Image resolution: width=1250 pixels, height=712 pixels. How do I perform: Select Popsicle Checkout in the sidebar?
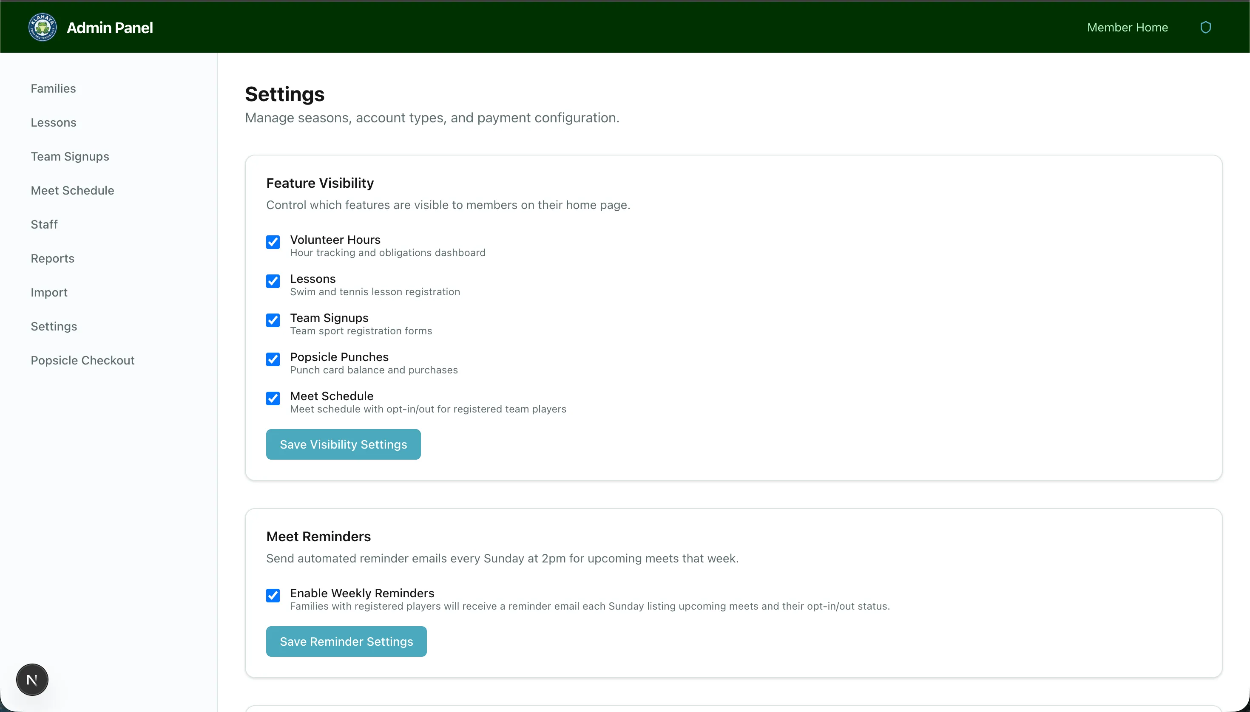click(x=82, y=360)
